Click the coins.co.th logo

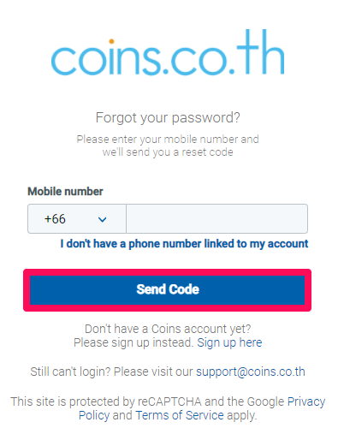coord(168,52)
